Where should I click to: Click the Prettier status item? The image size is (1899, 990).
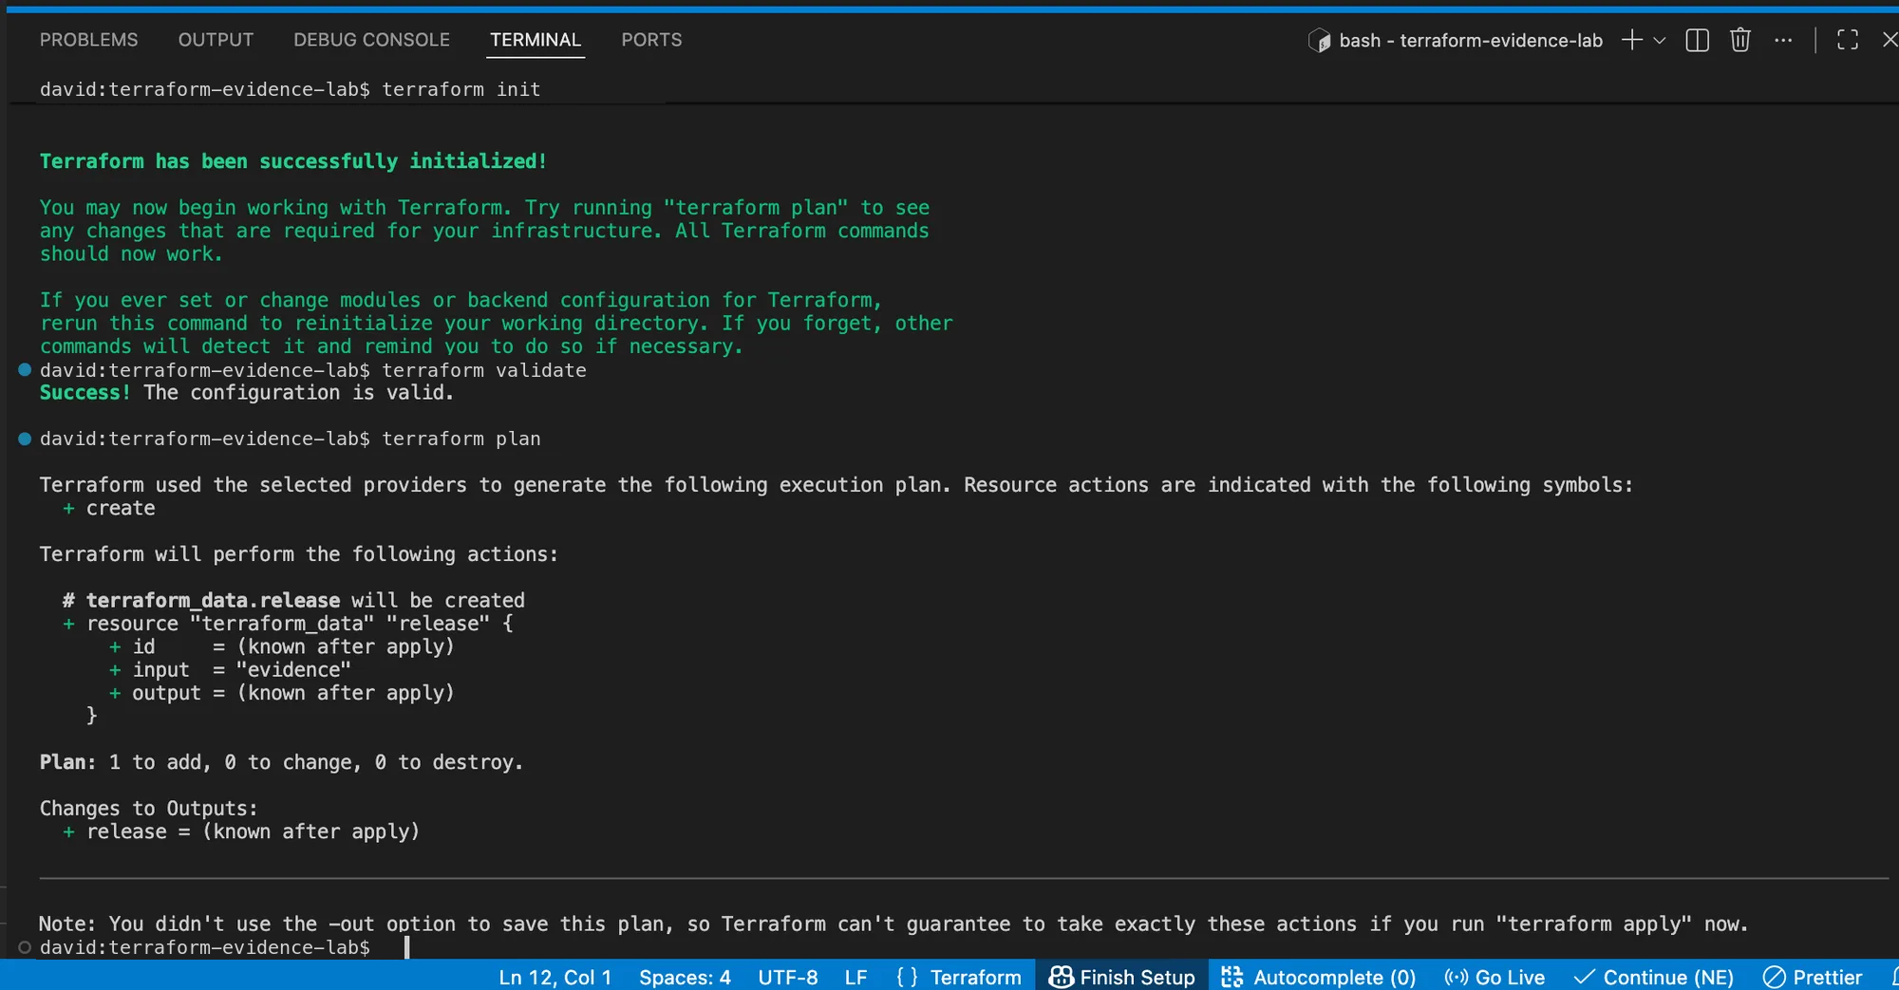[x=1813, y=977]
